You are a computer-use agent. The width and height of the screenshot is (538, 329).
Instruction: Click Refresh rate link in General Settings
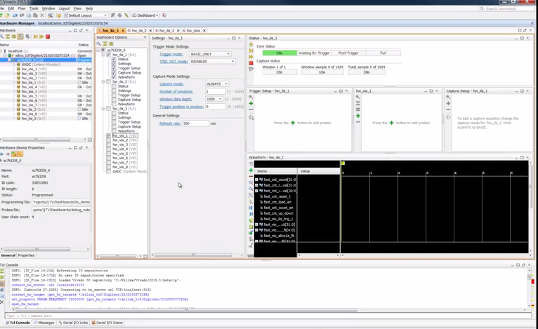tap(170, 123)
